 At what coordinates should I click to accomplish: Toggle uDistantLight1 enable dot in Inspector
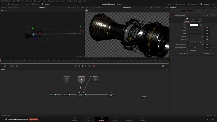tap(173, 15)
